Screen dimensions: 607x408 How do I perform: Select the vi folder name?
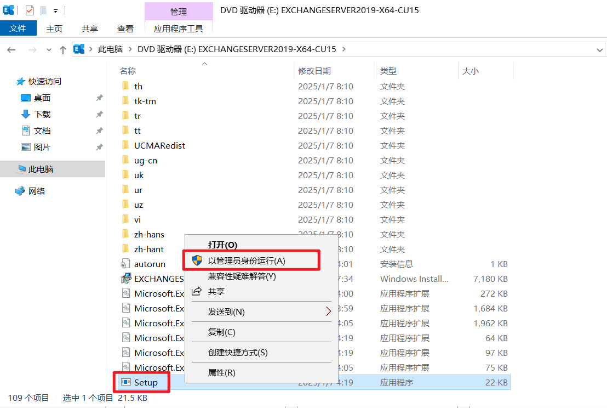tap(138, 220)
